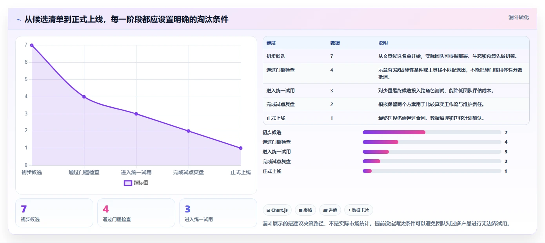Toggle the 指标值 legend swatch

[128, 183]
